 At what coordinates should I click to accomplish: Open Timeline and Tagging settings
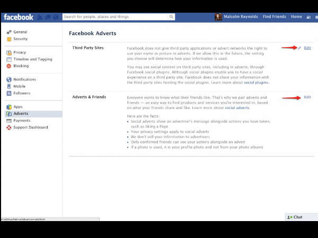tap(33, 59)
